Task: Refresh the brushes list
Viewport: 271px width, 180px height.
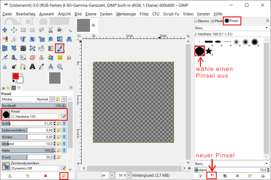Action: [250, 176]
